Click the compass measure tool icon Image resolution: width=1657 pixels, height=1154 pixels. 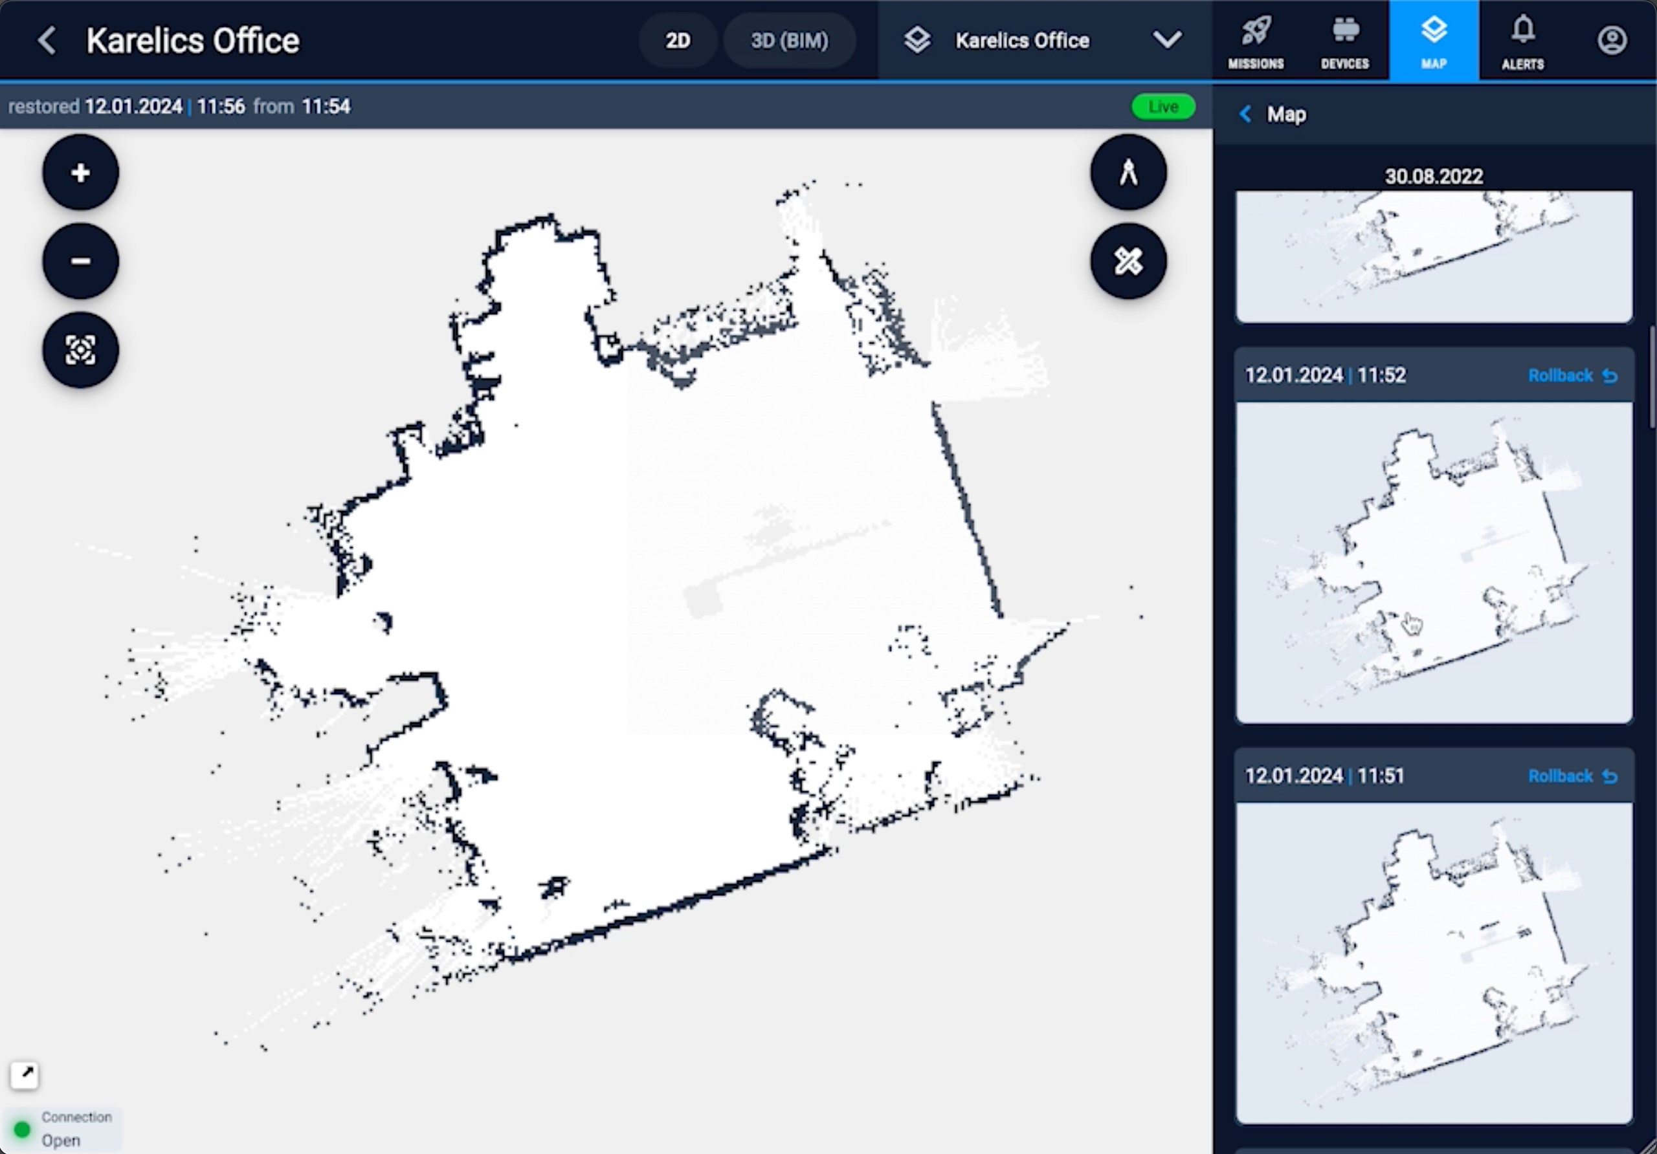tap(1128, 172)
